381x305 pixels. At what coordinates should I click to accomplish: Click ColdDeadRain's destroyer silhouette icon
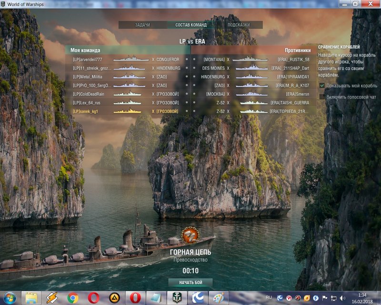click(x=127, y=94)
